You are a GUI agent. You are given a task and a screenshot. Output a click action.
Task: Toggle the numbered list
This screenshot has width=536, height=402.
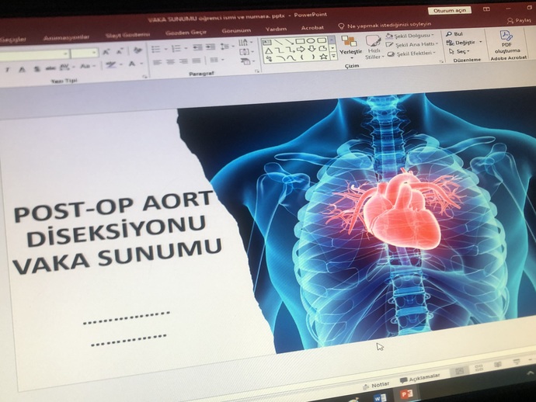point(176,49)
